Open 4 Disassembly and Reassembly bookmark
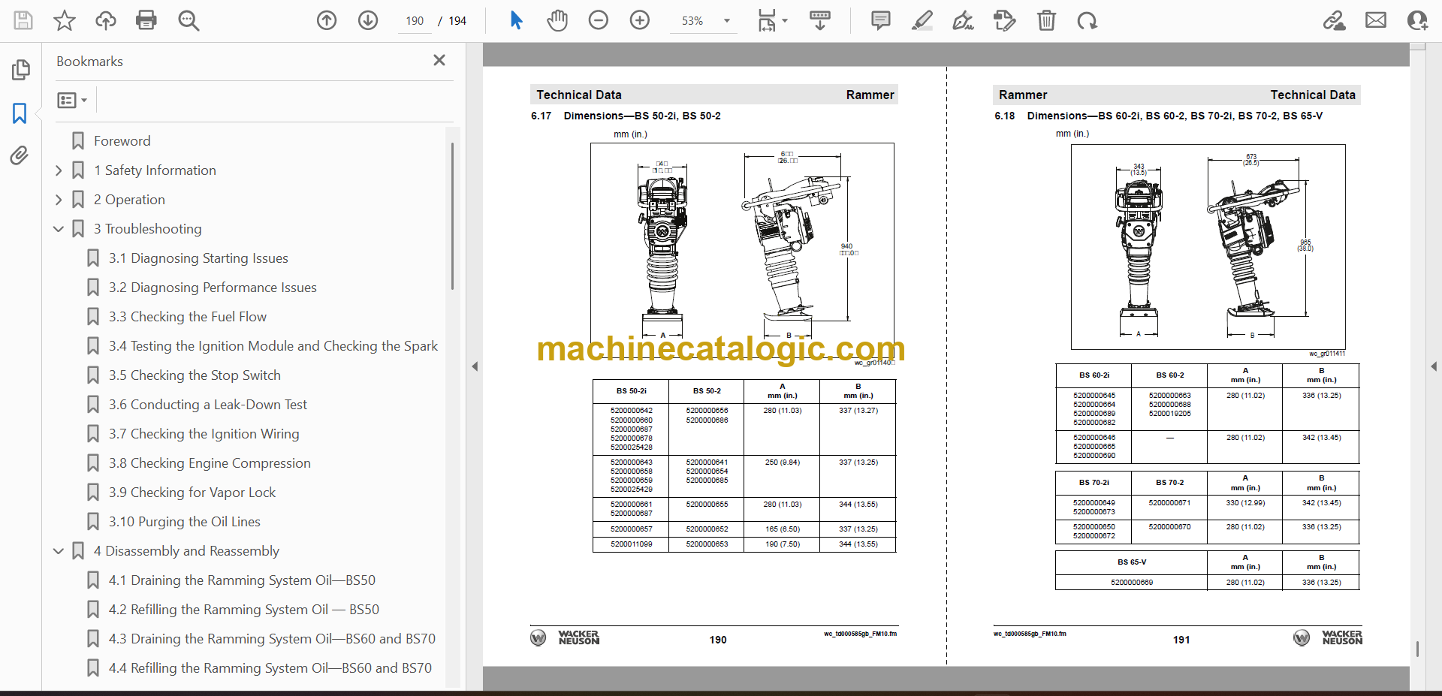This screenshot has width=1442, height=696. click(x=186, y=551)
